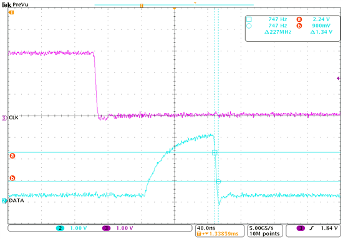Click the orange T marker on overview bar
The width and height of the screenshot is (343, 239).
coord(142,6)
